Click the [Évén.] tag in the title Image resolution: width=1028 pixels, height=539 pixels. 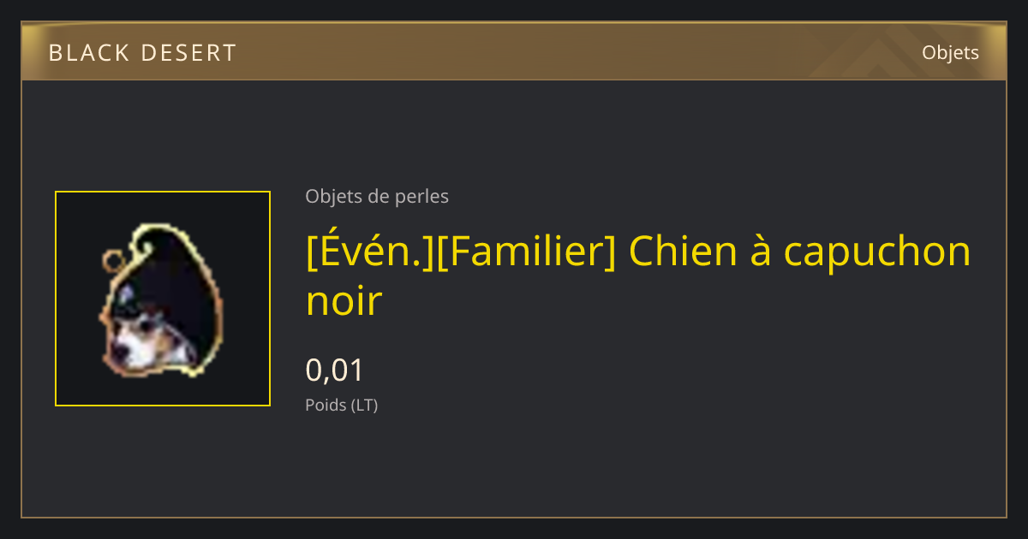coord(370,252)
